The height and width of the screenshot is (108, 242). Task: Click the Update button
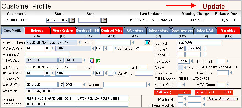tap(214, 6)
